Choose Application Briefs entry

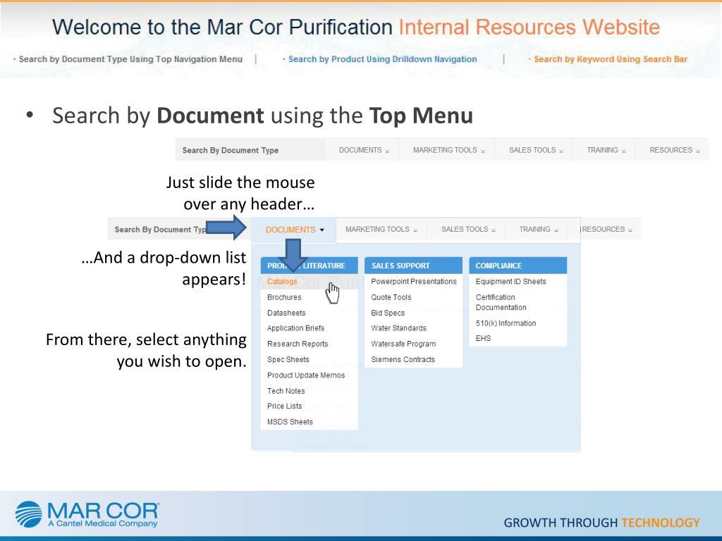pos(295,328)
